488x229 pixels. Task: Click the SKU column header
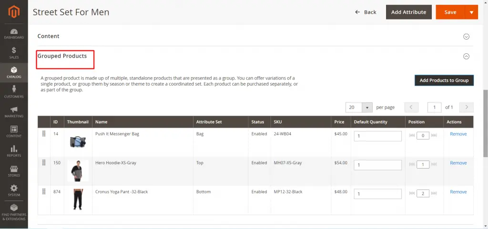[278, 122]
